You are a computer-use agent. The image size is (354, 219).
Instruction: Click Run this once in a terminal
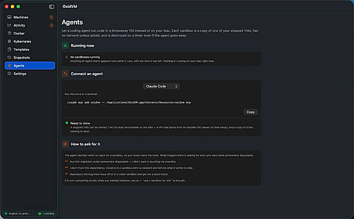[x=81, y=94]
